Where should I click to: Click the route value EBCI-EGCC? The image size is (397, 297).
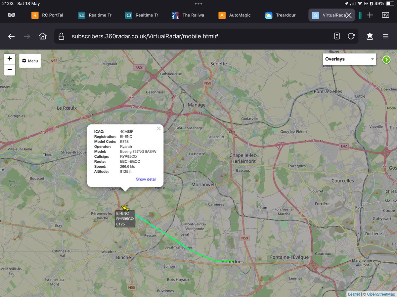[x=130, y=161]
